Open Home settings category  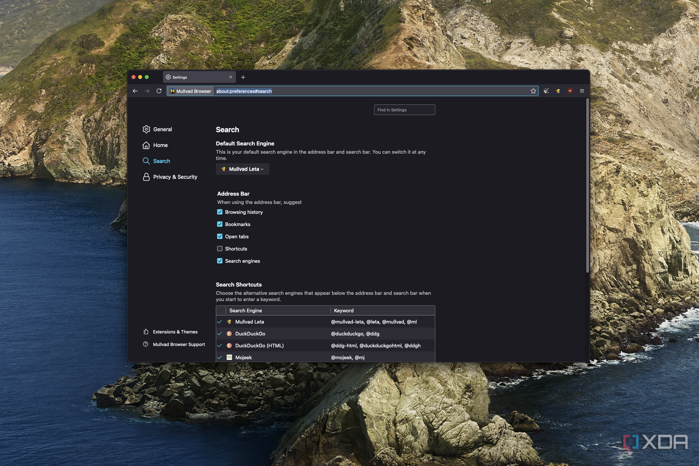160,145
